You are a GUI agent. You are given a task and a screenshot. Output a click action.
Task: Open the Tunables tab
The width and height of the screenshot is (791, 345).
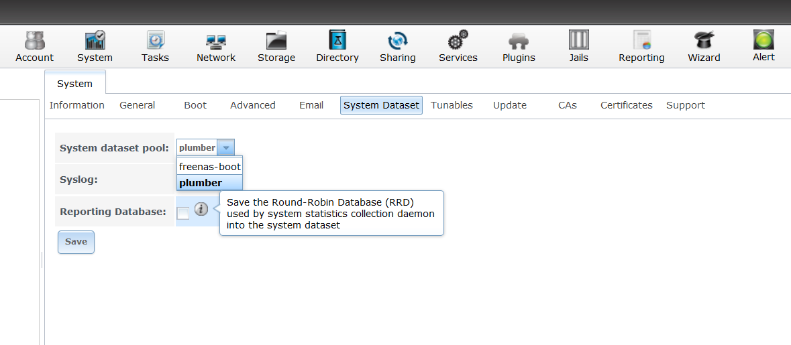click(452, 105)
